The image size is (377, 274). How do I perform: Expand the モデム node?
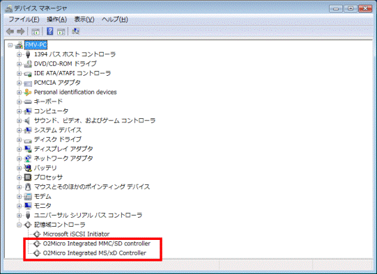(19, 196)
